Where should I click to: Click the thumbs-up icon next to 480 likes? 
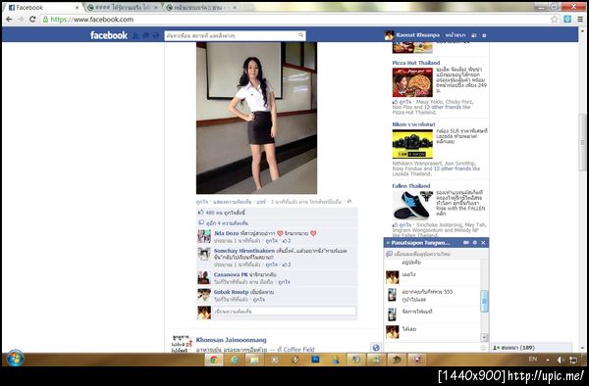(x=201, y=213)
